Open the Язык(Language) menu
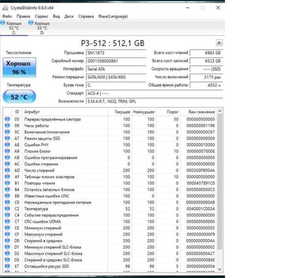This screenshot has width=287, height=278. tap(113, 16)
